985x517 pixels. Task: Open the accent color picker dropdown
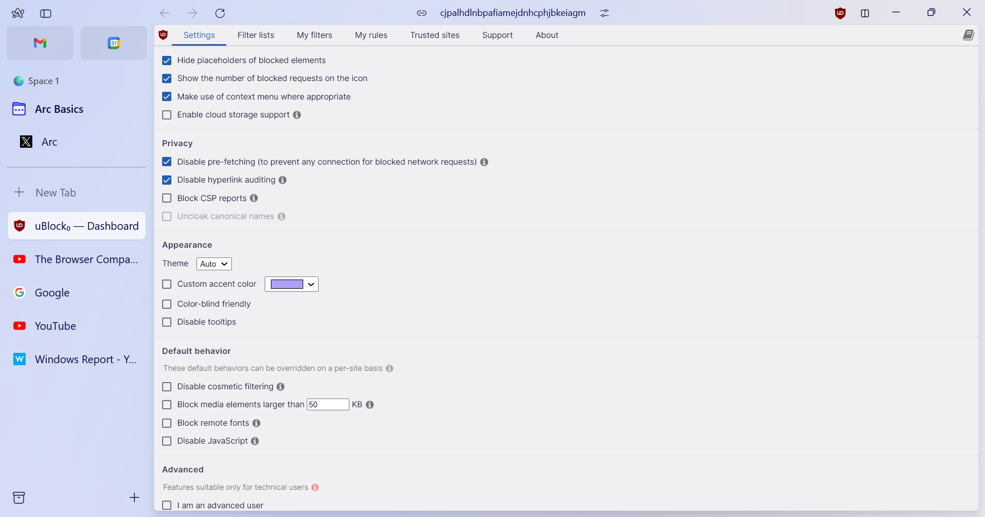coord(291,284)
